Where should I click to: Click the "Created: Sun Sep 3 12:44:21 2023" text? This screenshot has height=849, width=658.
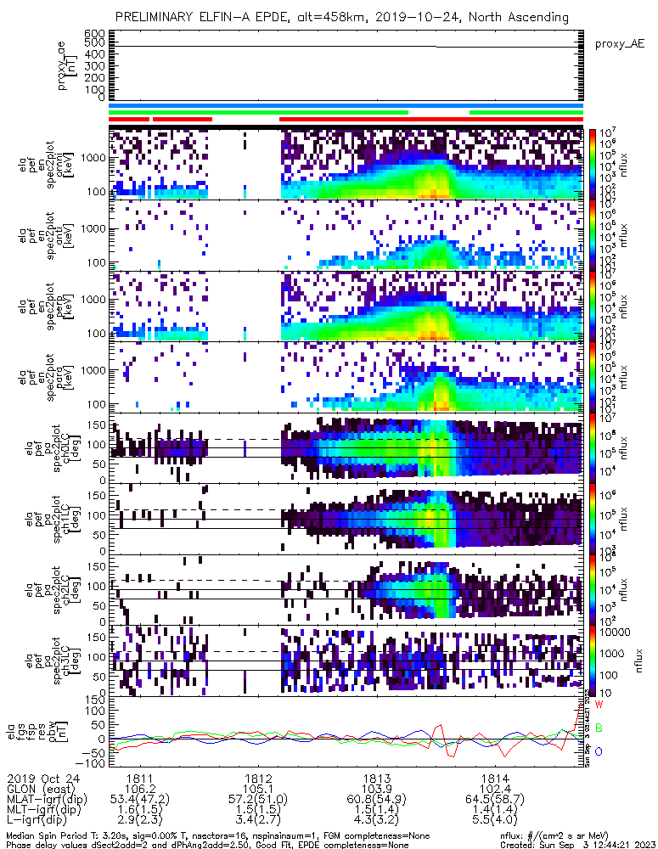(577, 845)
